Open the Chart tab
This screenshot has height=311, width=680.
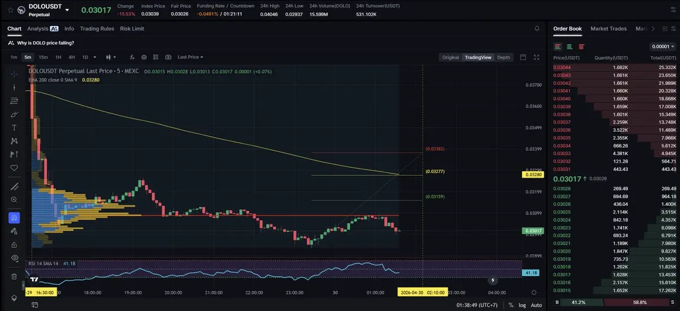14,28
